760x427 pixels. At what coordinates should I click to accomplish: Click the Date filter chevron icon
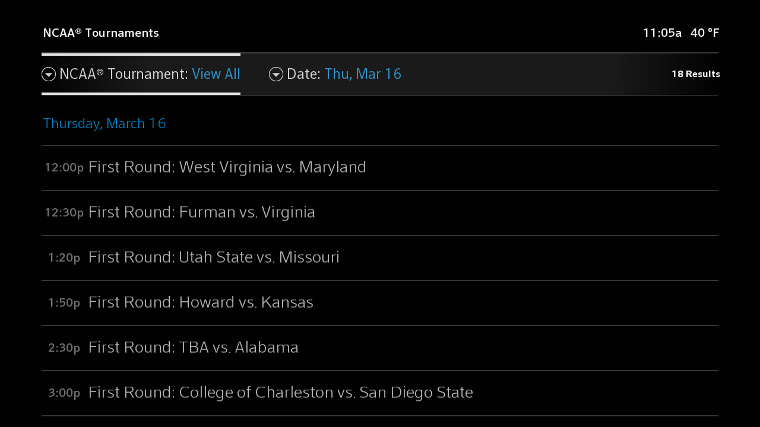pyautogui.click(x=275, y=74)
